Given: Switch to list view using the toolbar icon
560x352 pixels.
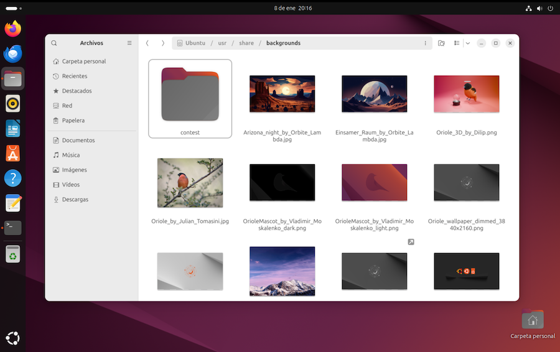Looking at the screenshot, I should (457, 44).
